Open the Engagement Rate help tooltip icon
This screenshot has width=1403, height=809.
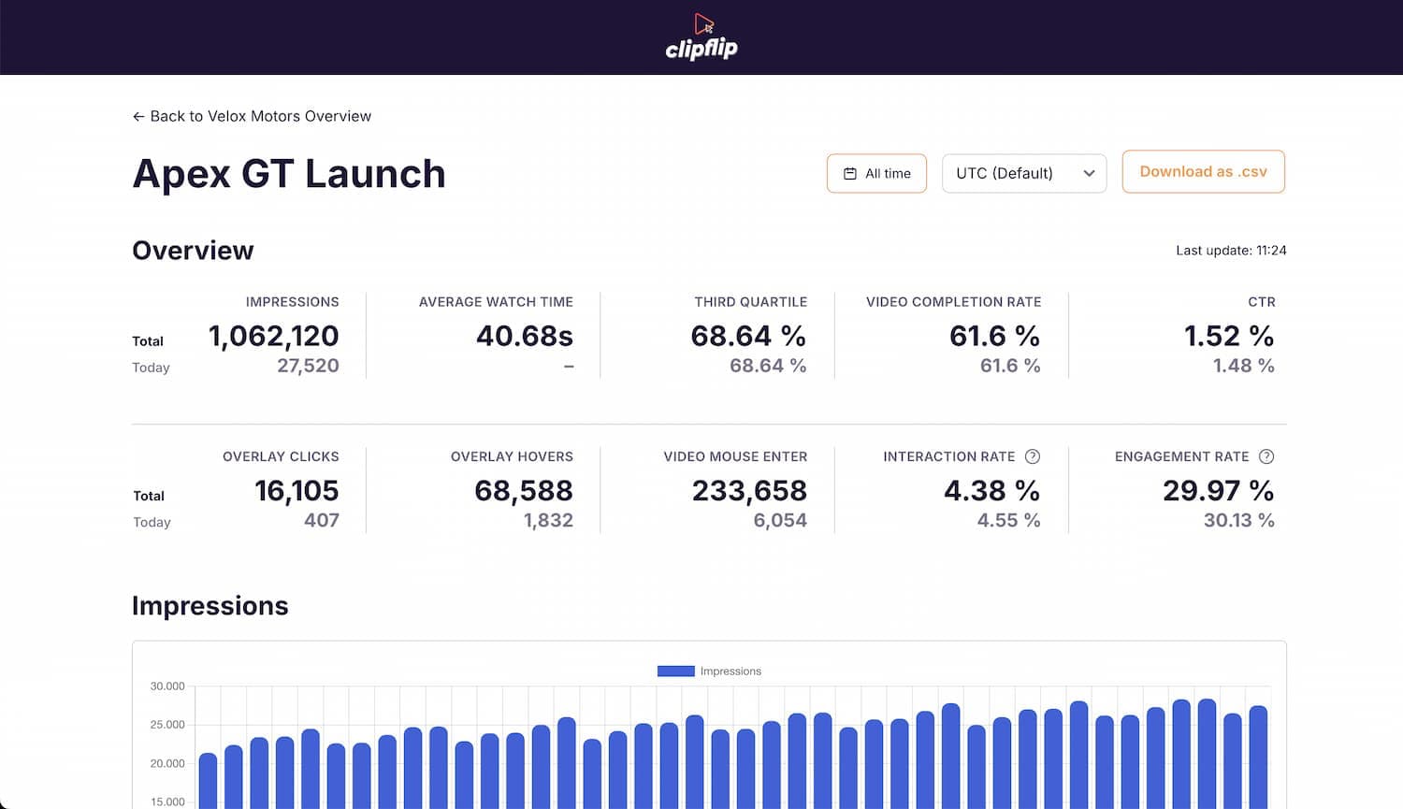point(1266,456)
